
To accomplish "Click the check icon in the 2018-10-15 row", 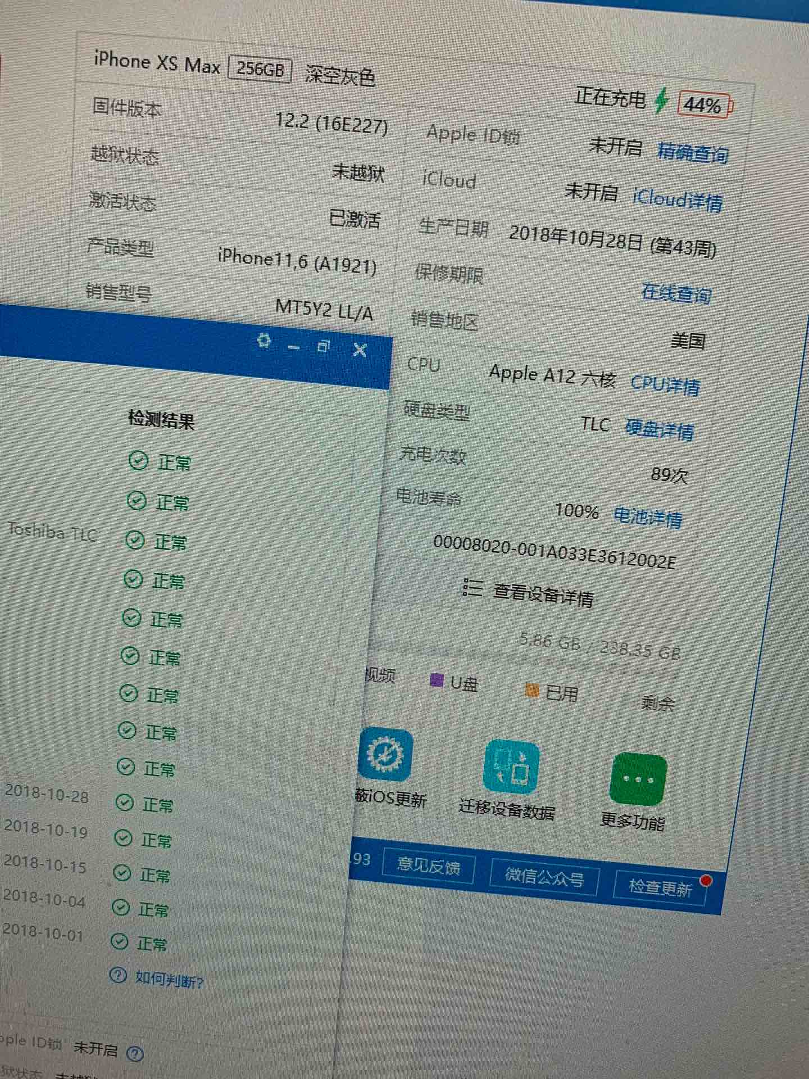I will click(x=122, y=873).
